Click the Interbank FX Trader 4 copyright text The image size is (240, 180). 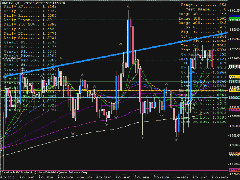tap(45, 172)
